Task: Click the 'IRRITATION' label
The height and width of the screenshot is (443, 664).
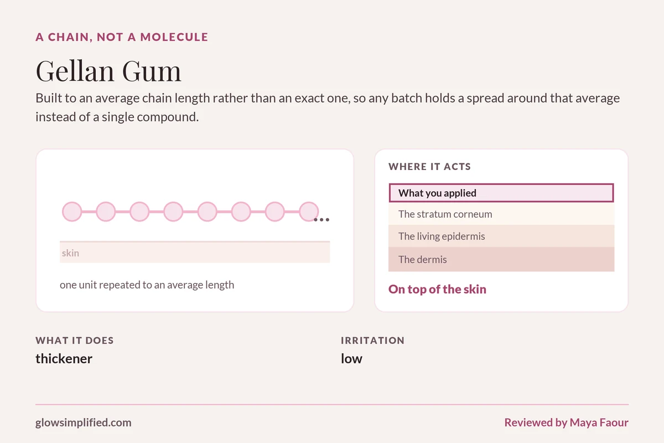Action: (373, 341)
